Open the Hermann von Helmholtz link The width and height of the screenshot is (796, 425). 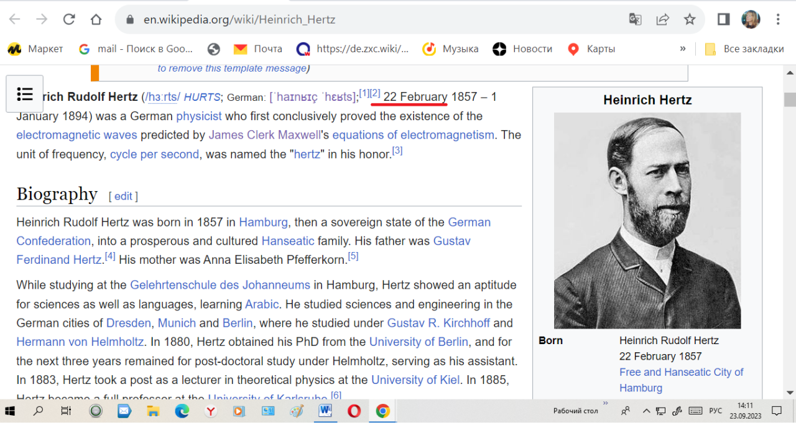(80, 342)
